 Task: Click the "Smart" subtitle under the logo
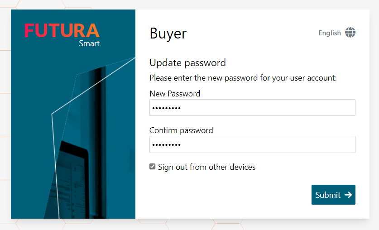click(x=89, y=44)
